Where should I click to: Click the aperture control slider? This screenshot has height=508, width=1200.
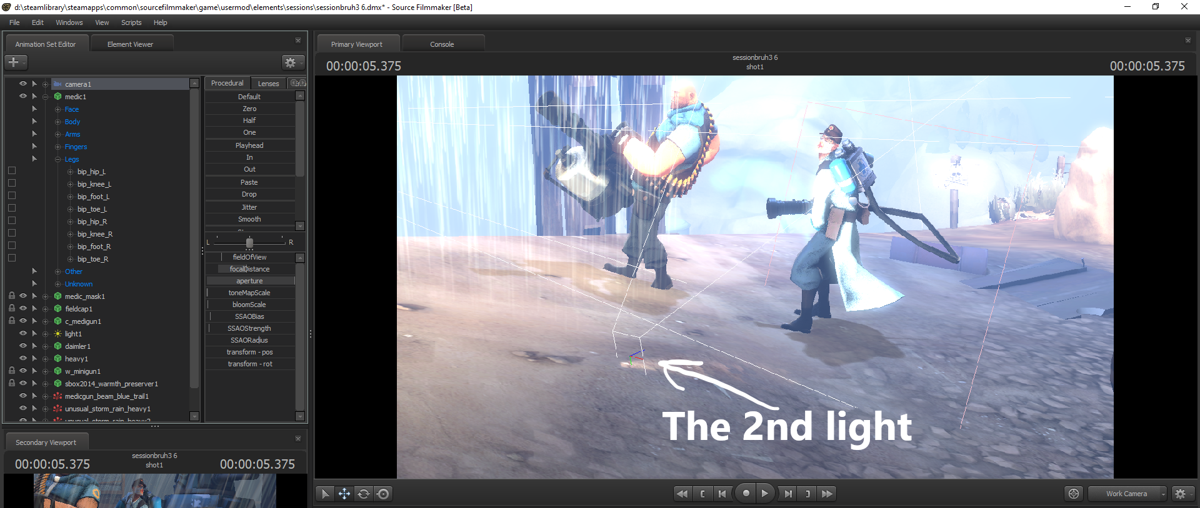point(250,281)
